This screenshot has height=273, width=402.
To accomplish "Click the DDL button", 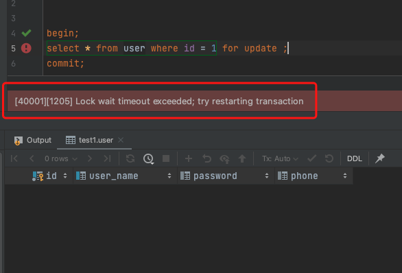I will [355, 158].
